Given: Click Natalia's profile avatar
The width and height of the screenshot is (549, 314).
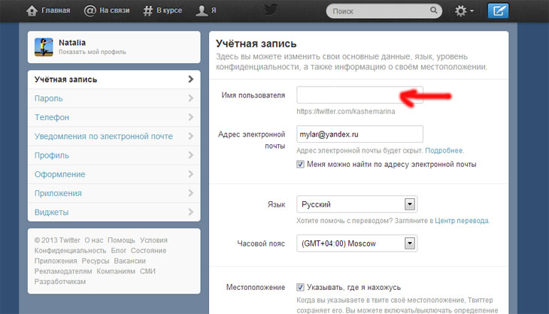Looking at the screenshot, I should (x=44, y=47).
